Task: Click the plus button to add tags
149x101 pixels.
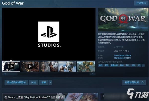Action: coord(143,65)
